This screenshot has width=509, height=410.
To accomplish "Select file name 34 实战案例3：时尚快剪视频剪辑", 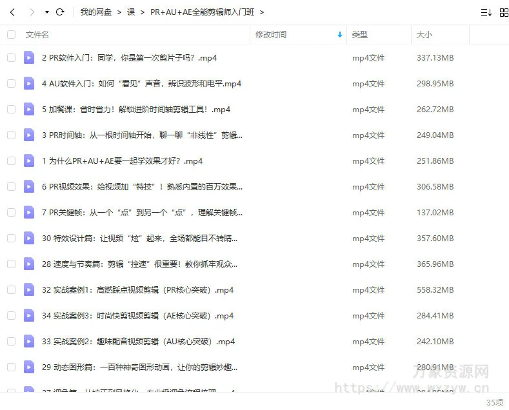I will tap(137, 316).
